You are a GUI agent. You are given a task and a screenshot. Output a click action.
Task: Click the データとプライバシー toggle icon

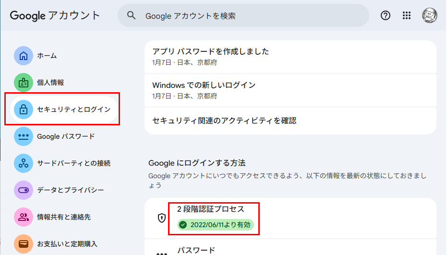[x=24, y=190]
